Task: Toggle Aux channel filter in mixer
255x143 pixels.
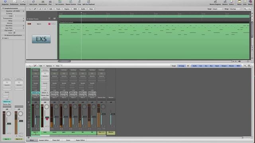Action: pyautogui.click(x=206, y=66)
